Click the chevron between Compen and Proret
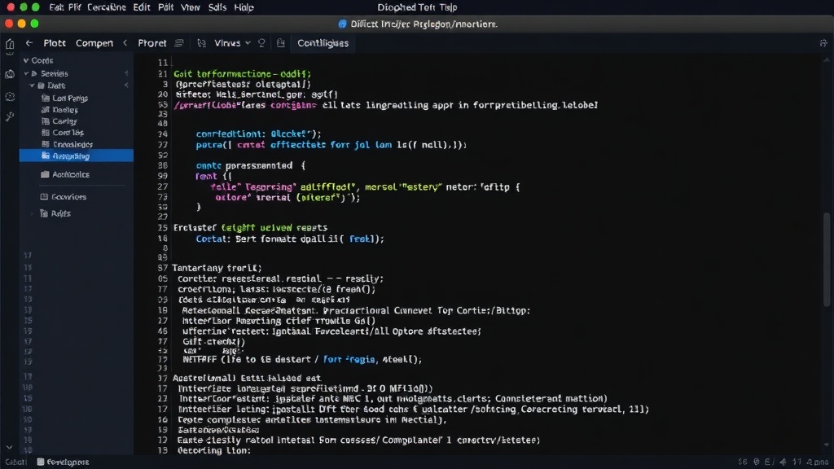The height and width of the screenshot is (469, 834). click(x=125, y=43)
